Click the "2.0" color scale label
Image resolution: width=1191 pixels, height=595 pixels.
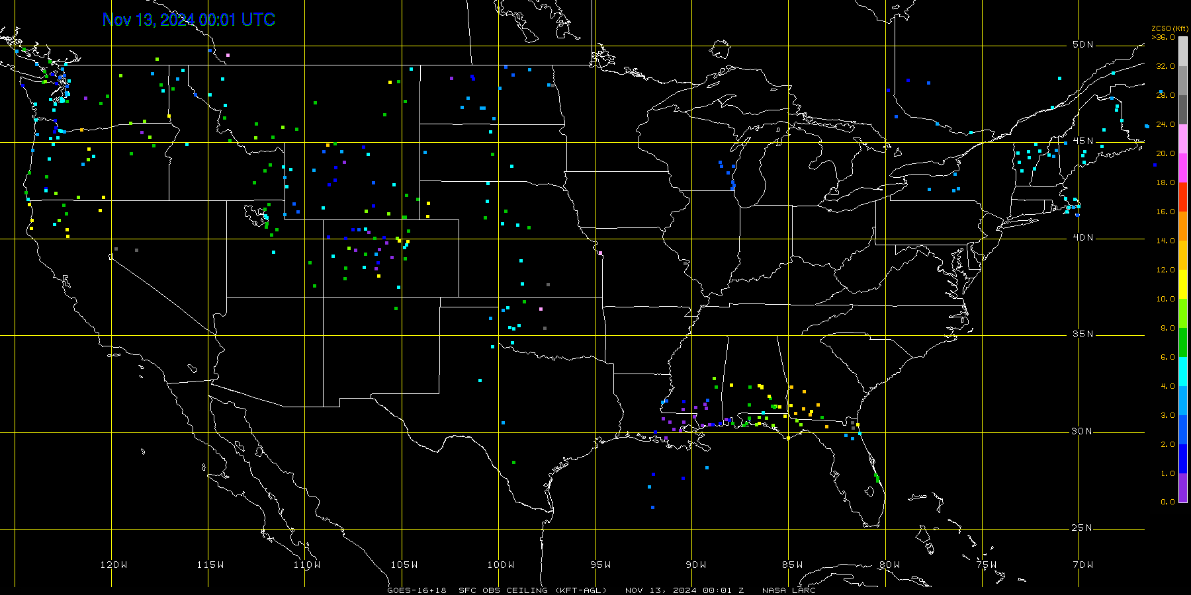click(x=1168, y=444)
